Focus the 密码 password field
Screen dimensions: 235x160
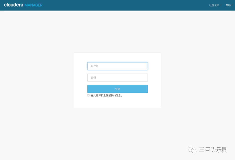[118, 77]
